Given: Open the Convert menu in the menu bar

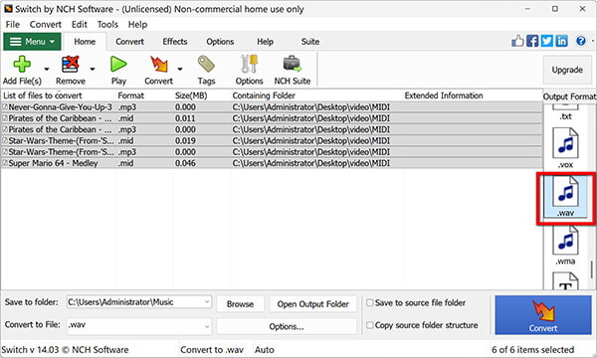Looking at the screenshot, I should point(46,24).
